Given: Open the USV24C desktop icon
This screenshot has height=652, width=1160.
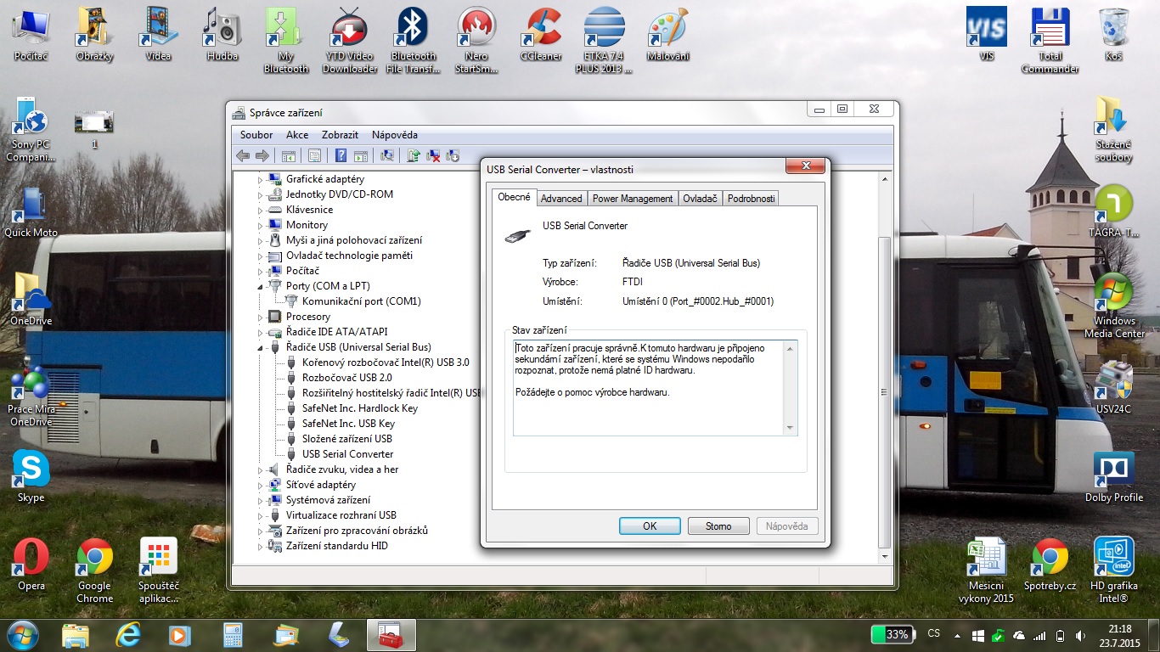Looking at the screenshot, I should (1114, 388).
